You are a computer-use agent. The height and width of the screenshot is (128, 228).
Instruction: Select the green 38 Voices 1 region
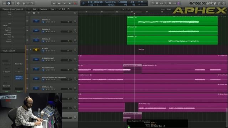point(172,21)
